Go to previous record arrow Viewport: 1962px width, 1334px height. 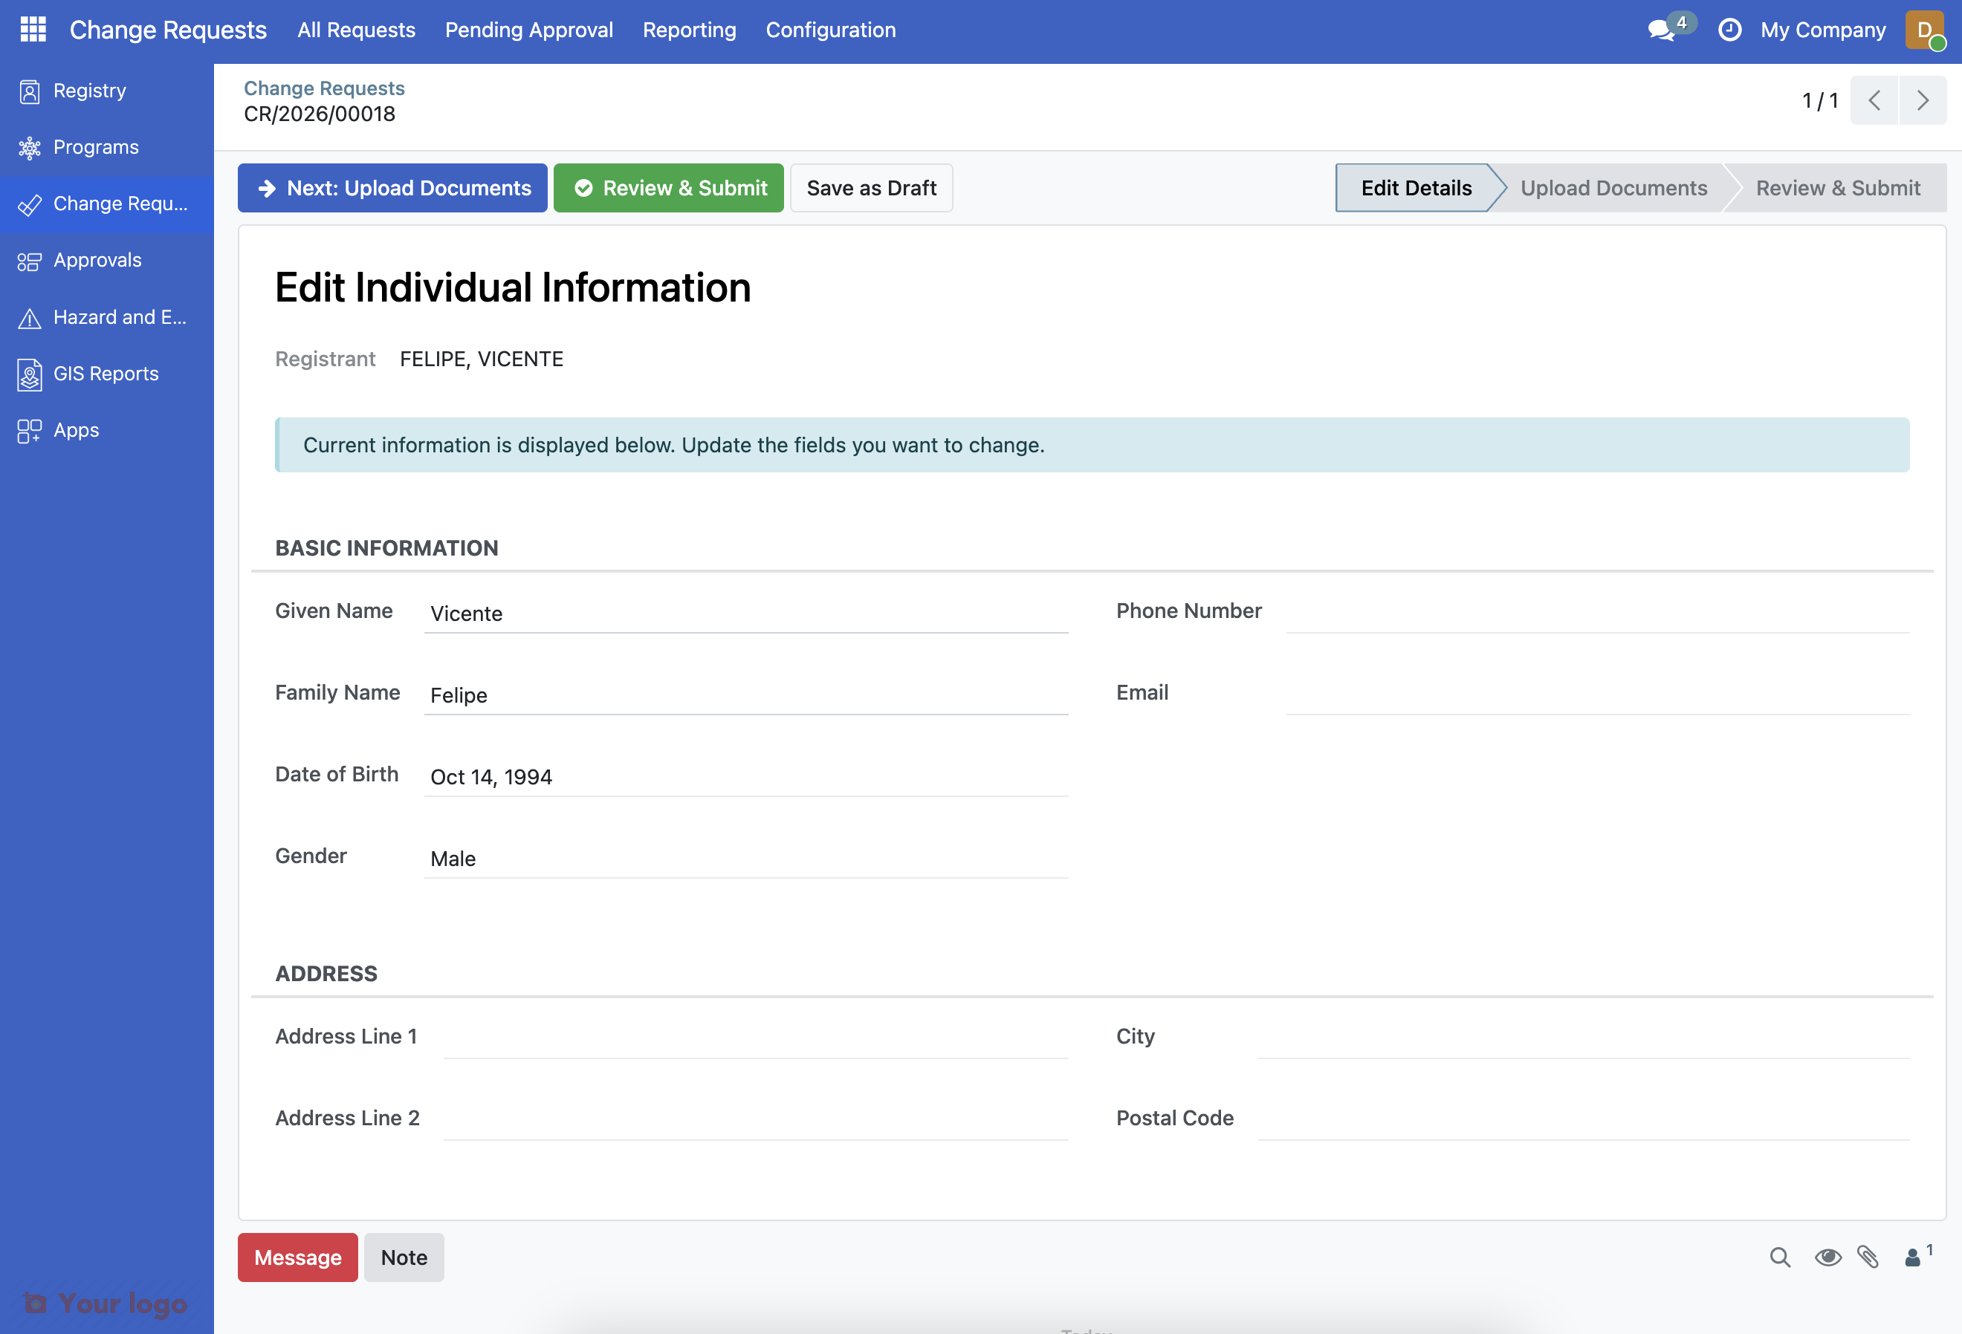(x=1874, y=100)
